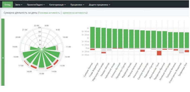190x92 pixels.
Task: Open the Огляд tab
Action: 7,5
